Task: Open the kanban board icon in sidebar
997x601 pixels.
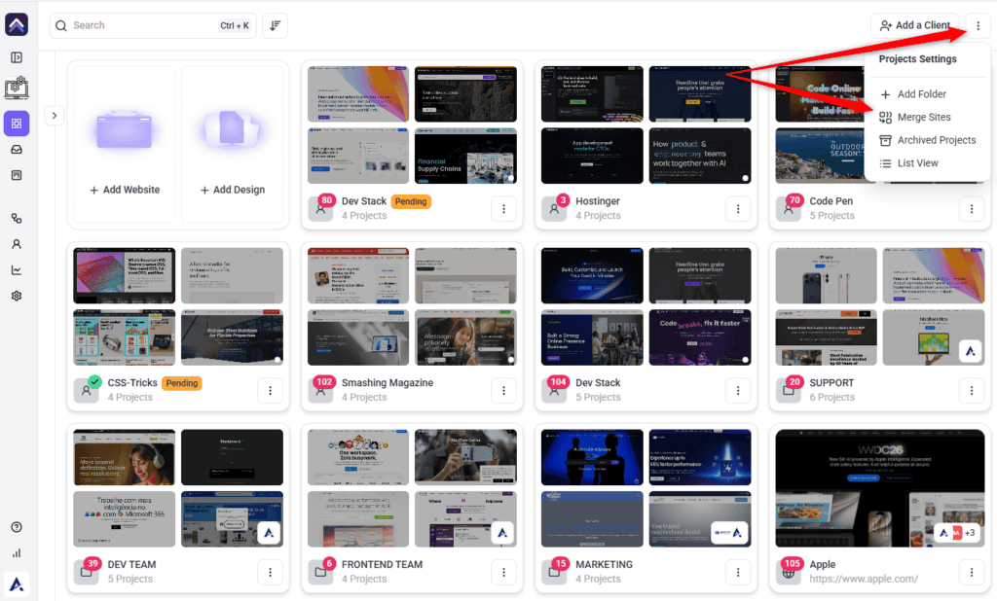Action: [x=17, y=175]
